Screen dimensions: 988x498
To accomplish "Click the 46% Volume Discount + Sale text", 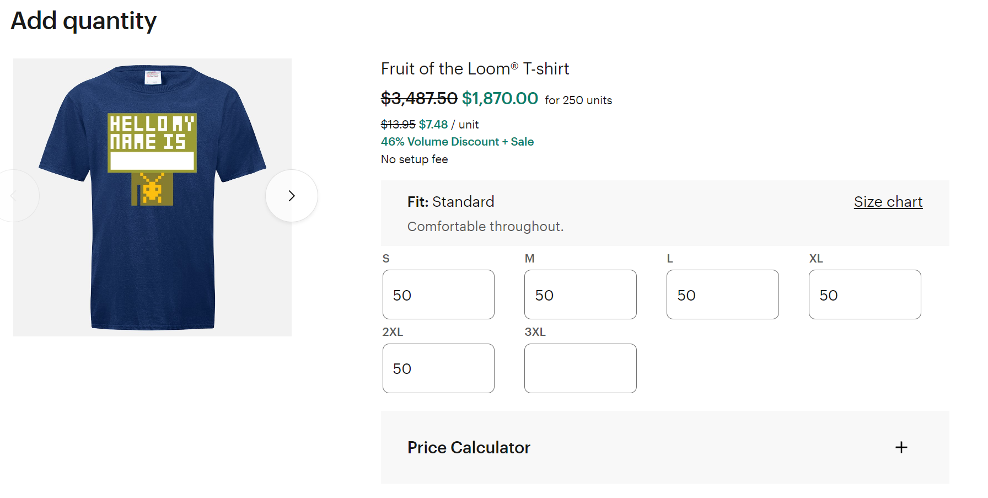I will [457, 142].
